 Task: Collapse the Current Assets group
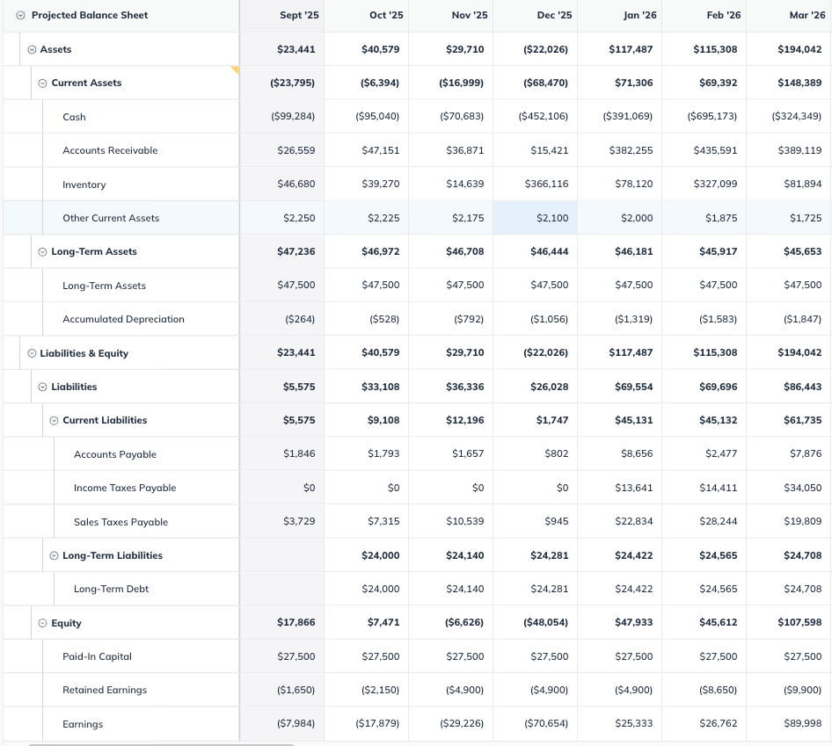click(42, 83)
